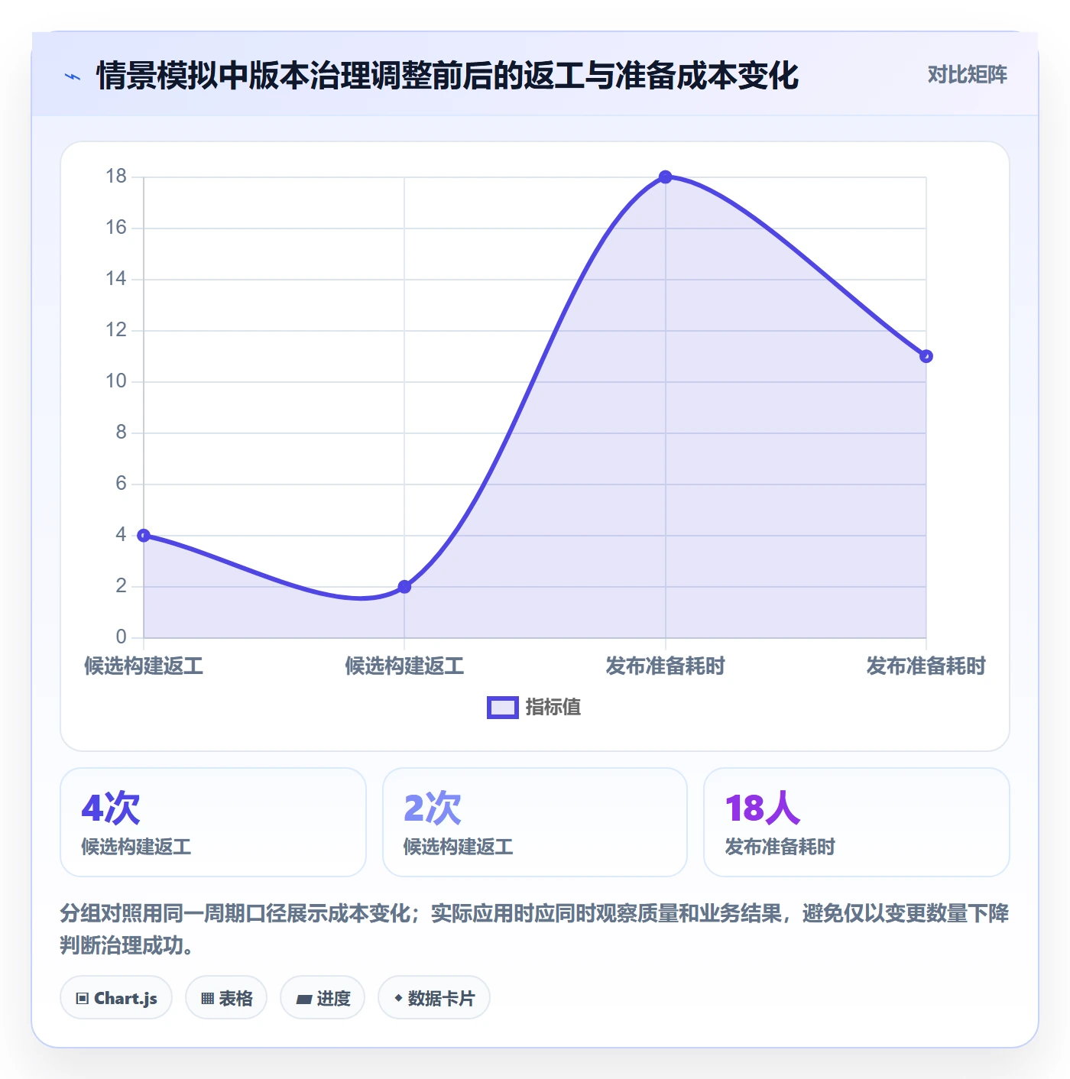This screenshot has width=1070, height=1079.
Task: Click the chart title 情景模拟中版本治理调整前后
Action: click(x=447, y=76)
